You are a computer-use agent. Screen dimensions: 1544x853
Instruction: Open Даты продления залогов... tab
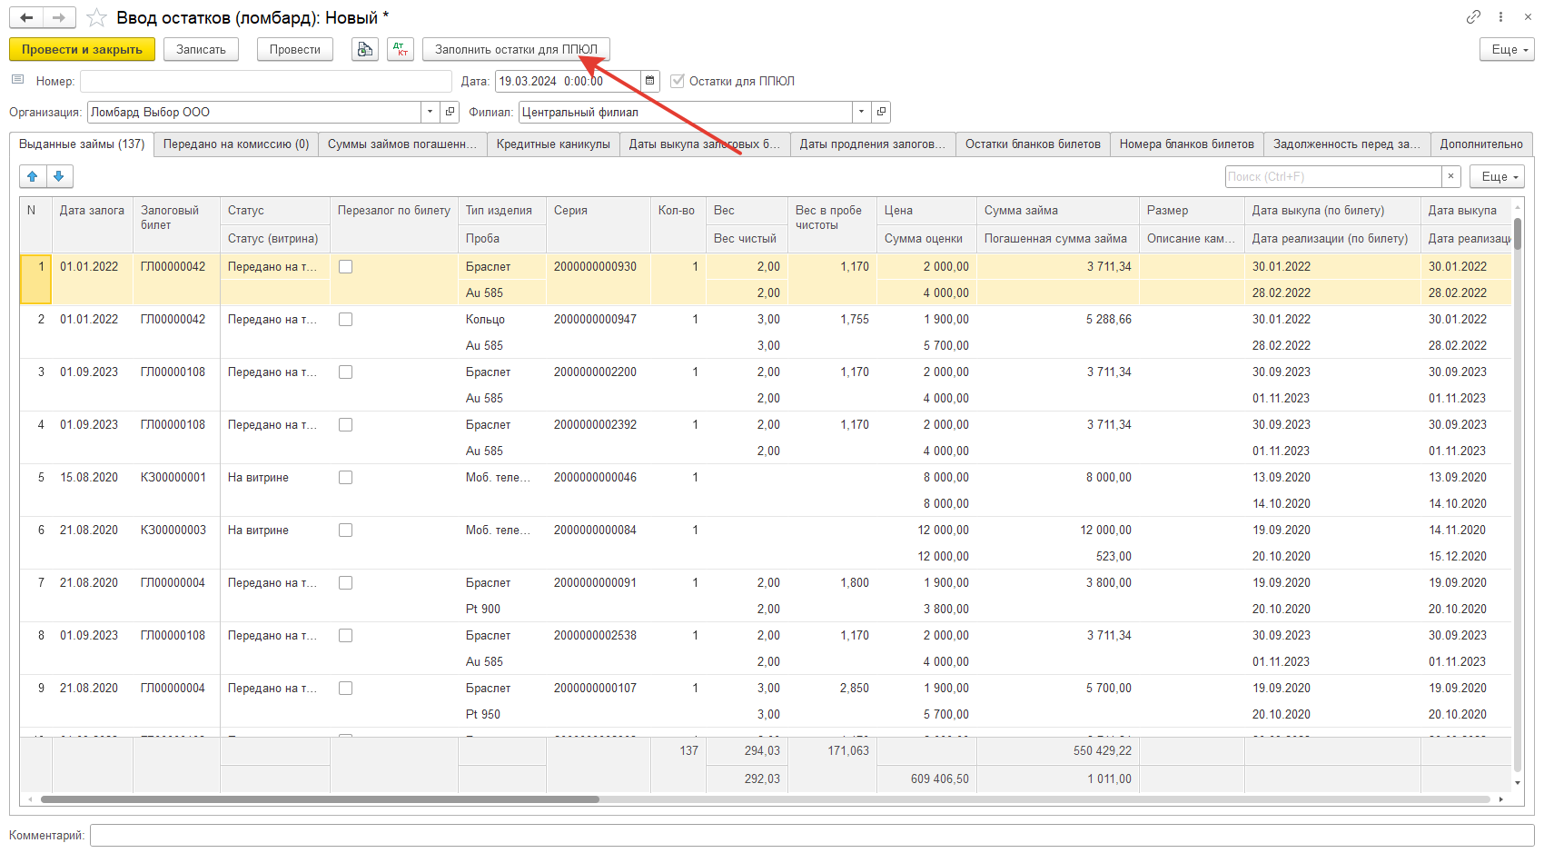873,144
